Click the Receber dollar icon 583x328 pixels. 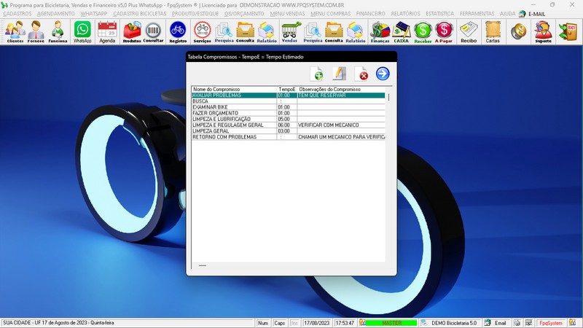[x=423, y=31]
